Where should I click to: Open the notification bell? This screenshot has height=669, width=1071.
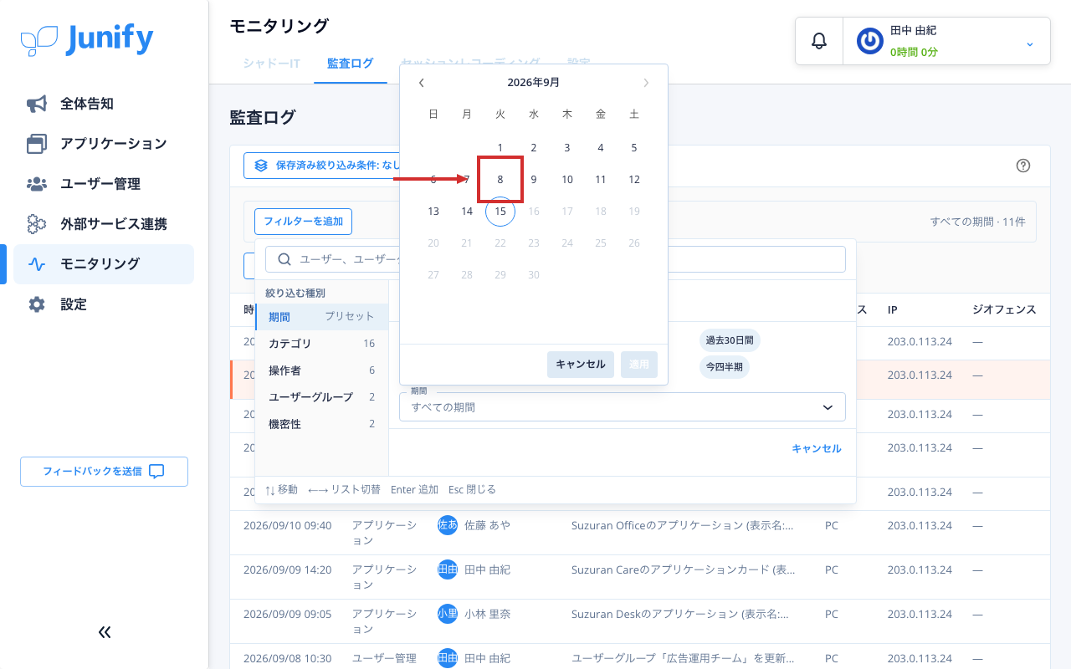point(819,41)
